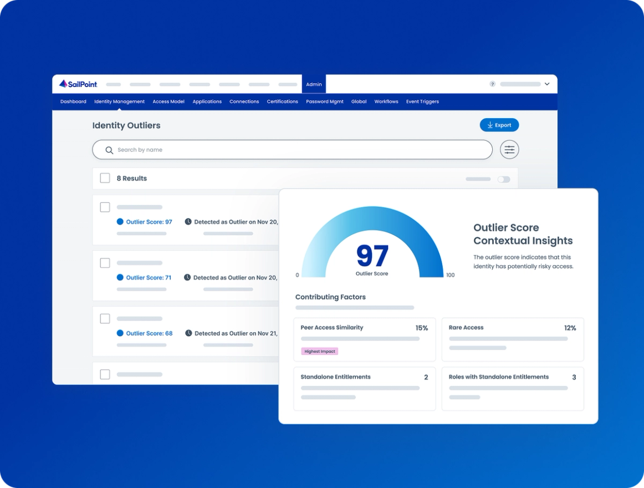Click the Outlier Score Contextual Insights title
The width and height of the screenshot is (644, 488).
pos(523,234)
